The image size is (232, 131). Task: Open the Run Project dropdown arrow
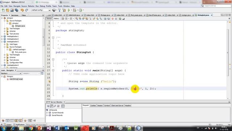71,10
